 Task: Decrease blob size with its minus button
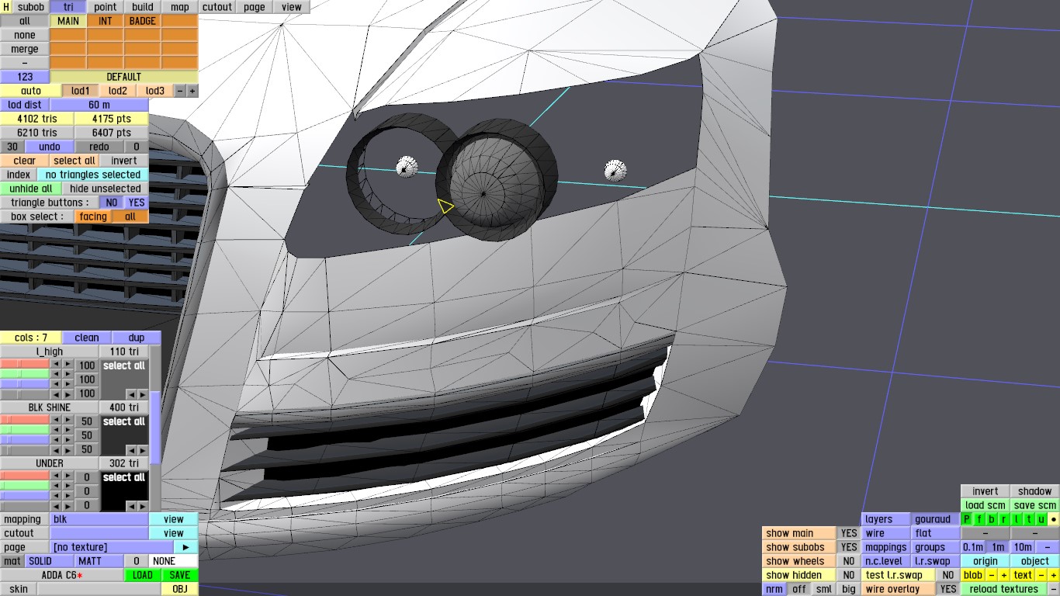(992, 575)
